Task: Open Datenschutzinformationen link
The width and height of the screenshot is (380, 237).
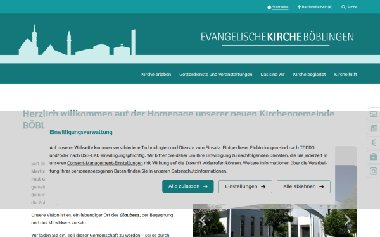Action: tap(199, 171)
